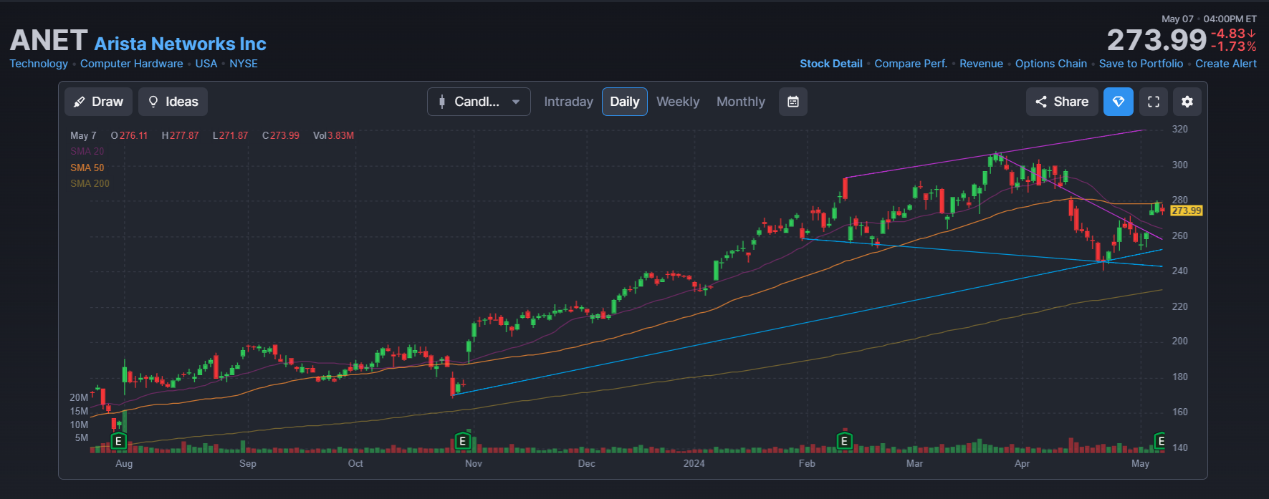
Task: Open the Stock Detail link
Action: (x=831, y=64)
